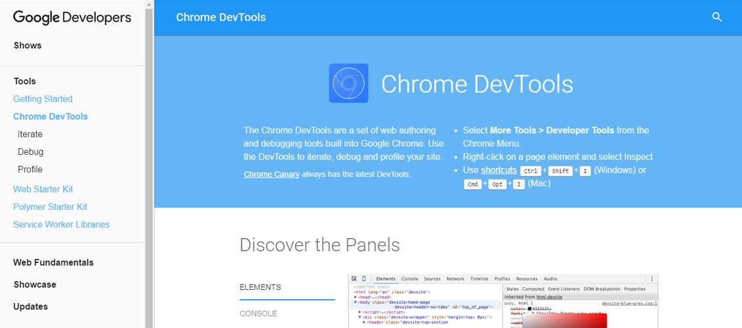Click Timeline tab in DevTools screenshot
Image resolution: width=742 pixels, height=328 pixels.
coord(479,279)
